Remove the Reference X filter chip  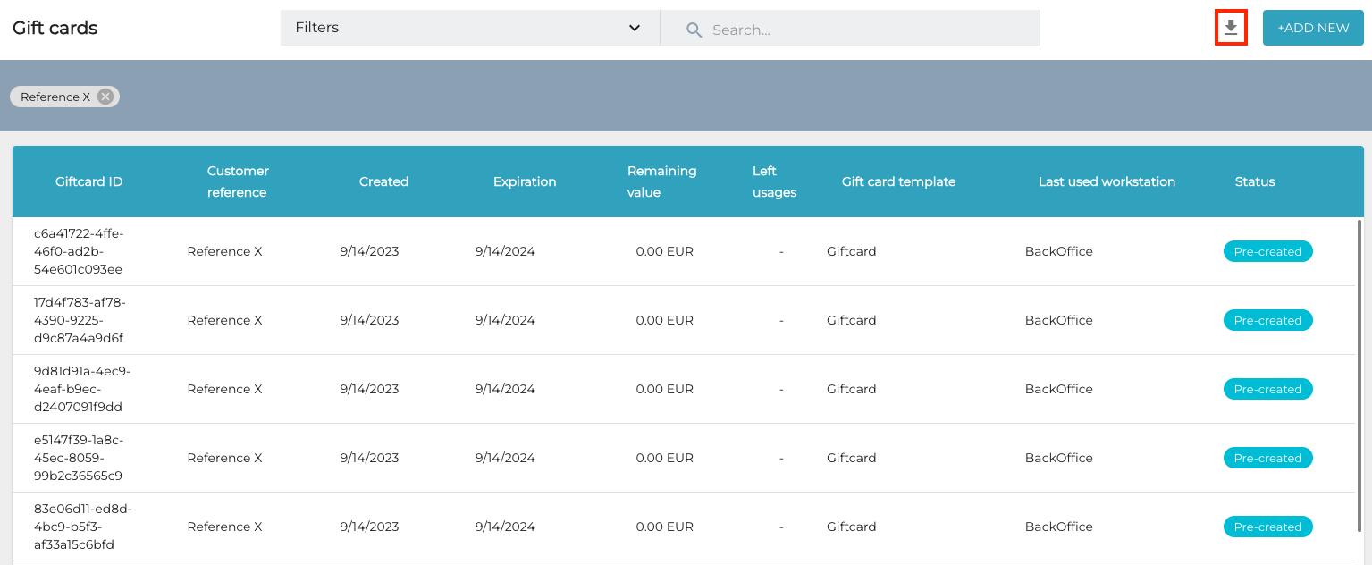(x=105, y=97)
